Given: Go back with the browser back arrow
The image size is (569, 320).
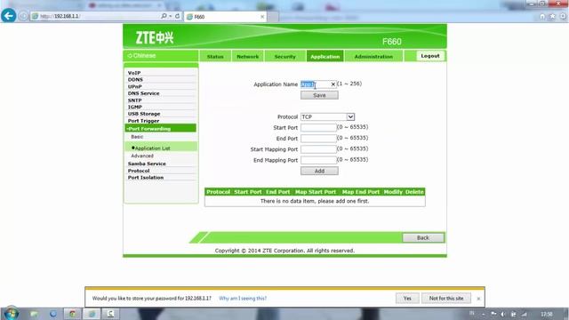Looking at the screenshot, I should tap(8, 16).
